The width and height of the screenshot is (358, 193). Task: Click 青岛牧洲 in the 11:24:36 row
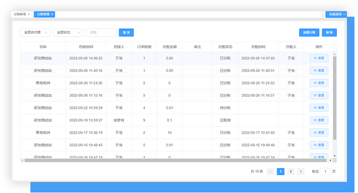pos(43,83)
